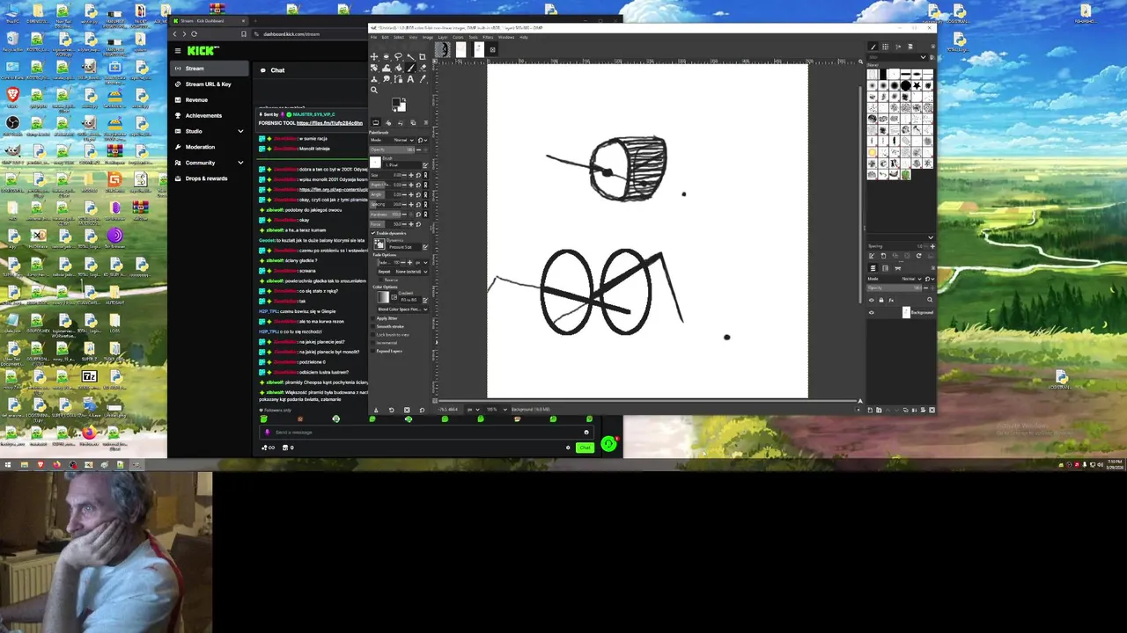Screen dimensions: 1127x633
Task: Adjust layer Opacity slider
Action: [895, 287]
